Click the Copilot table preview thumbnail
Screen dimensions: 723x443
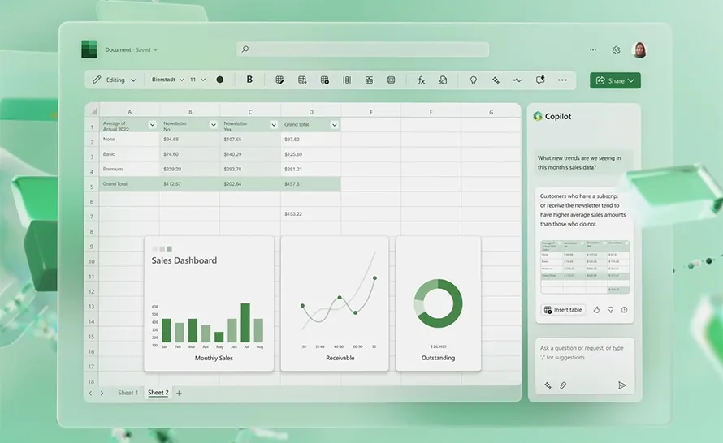[x=585, y=267]
